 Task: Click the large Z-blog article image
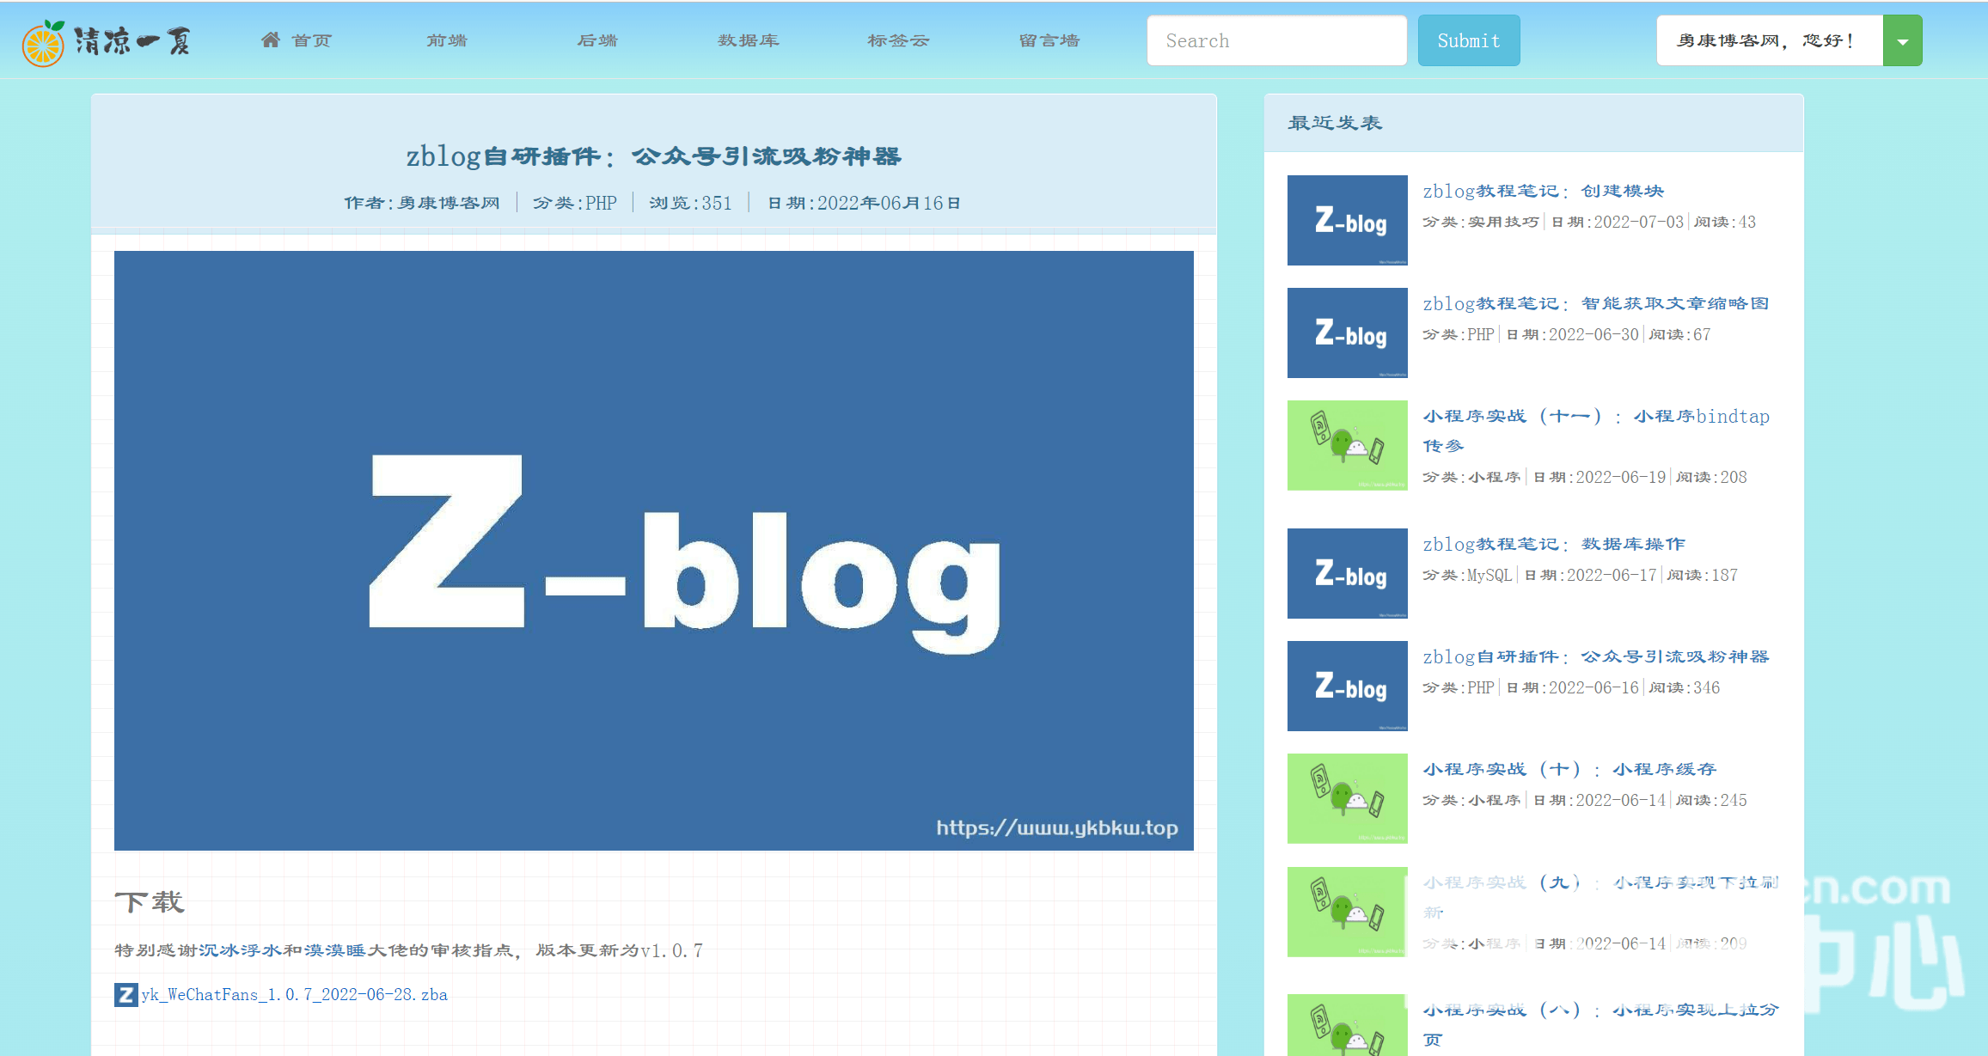point(654,551)
